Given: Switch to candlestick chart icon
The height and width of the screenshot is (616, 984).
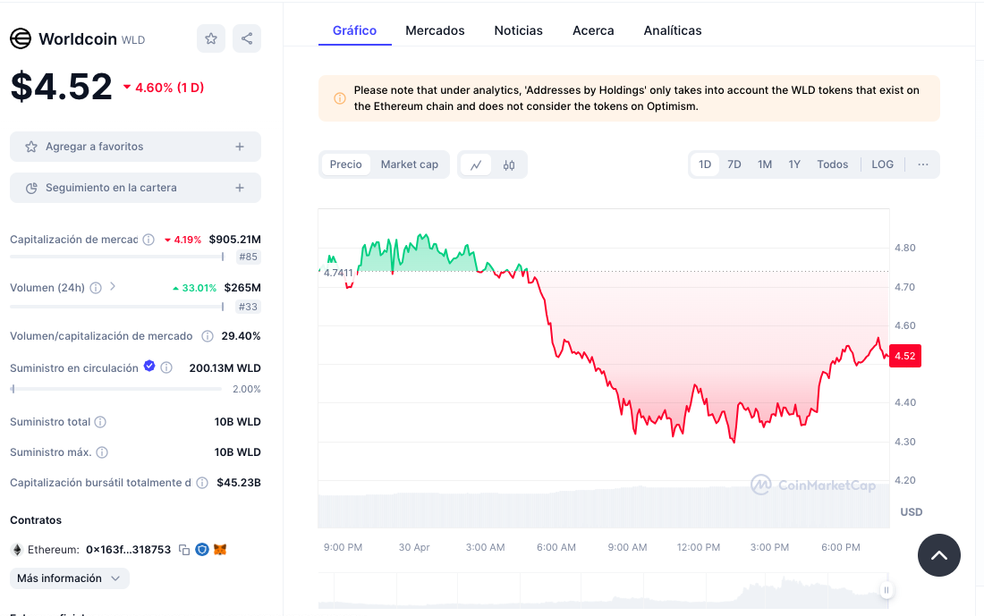Looking at the screenshot, I should pyautogui.click(x=509, y=165).
